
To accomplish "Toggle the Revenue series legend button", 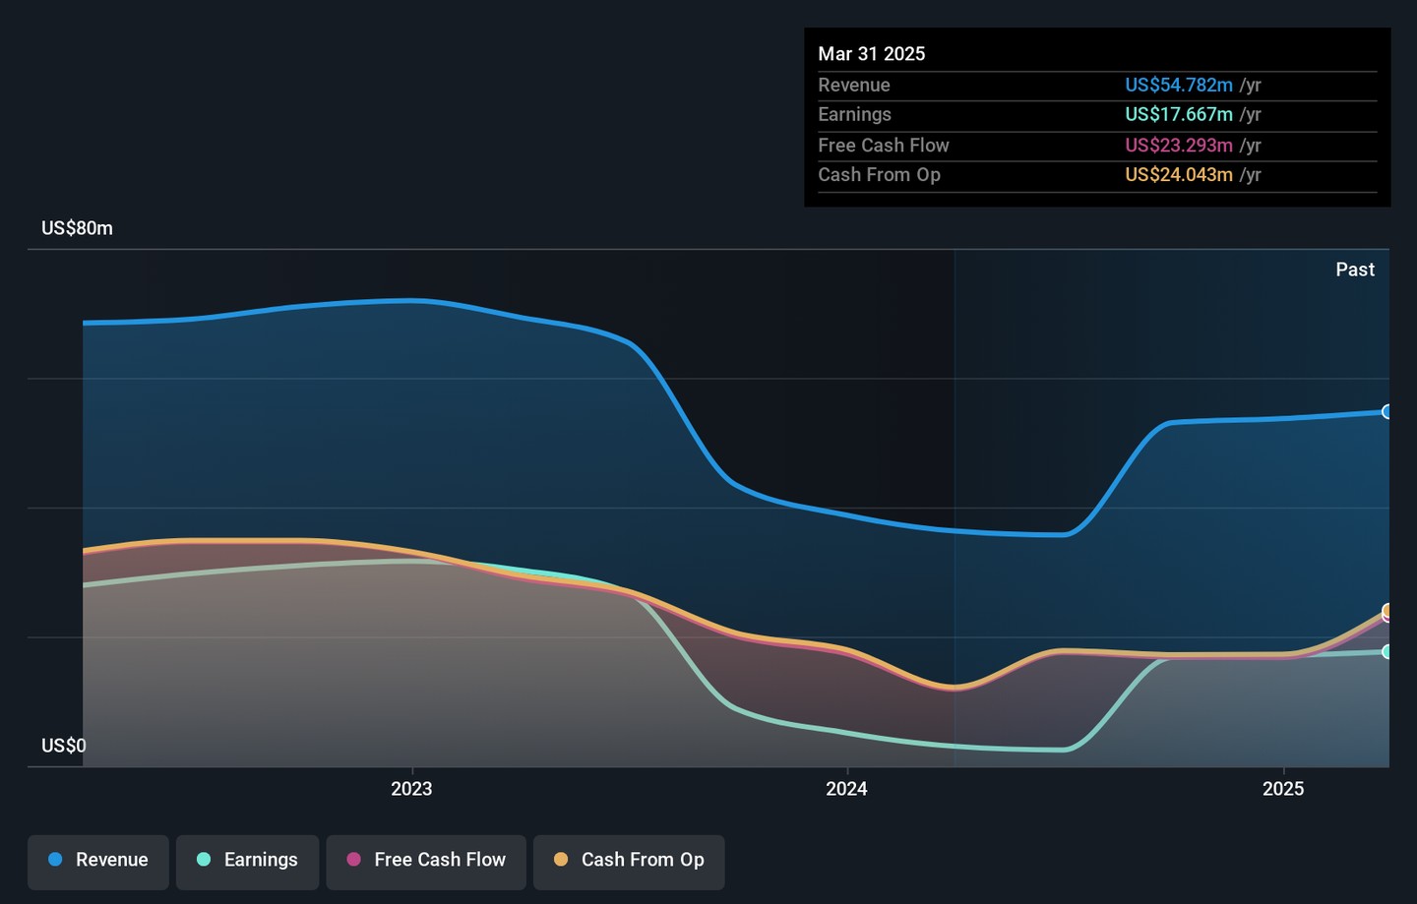I will click(x=98, y=861).
